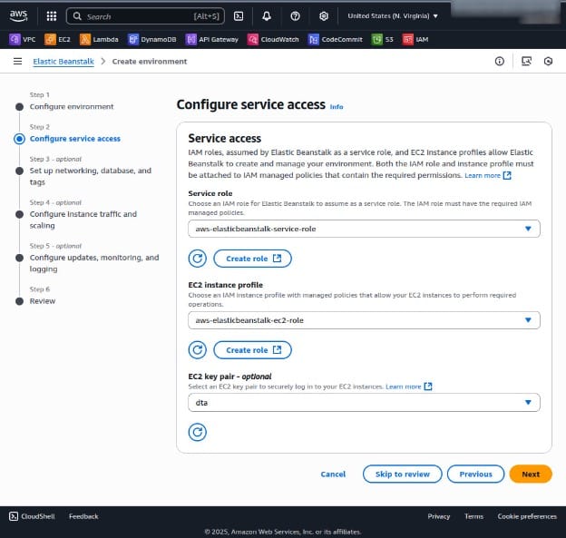Open the EC2 instance profile dropdown
Viewport: 566px width, 538px height.
(364, 320)
